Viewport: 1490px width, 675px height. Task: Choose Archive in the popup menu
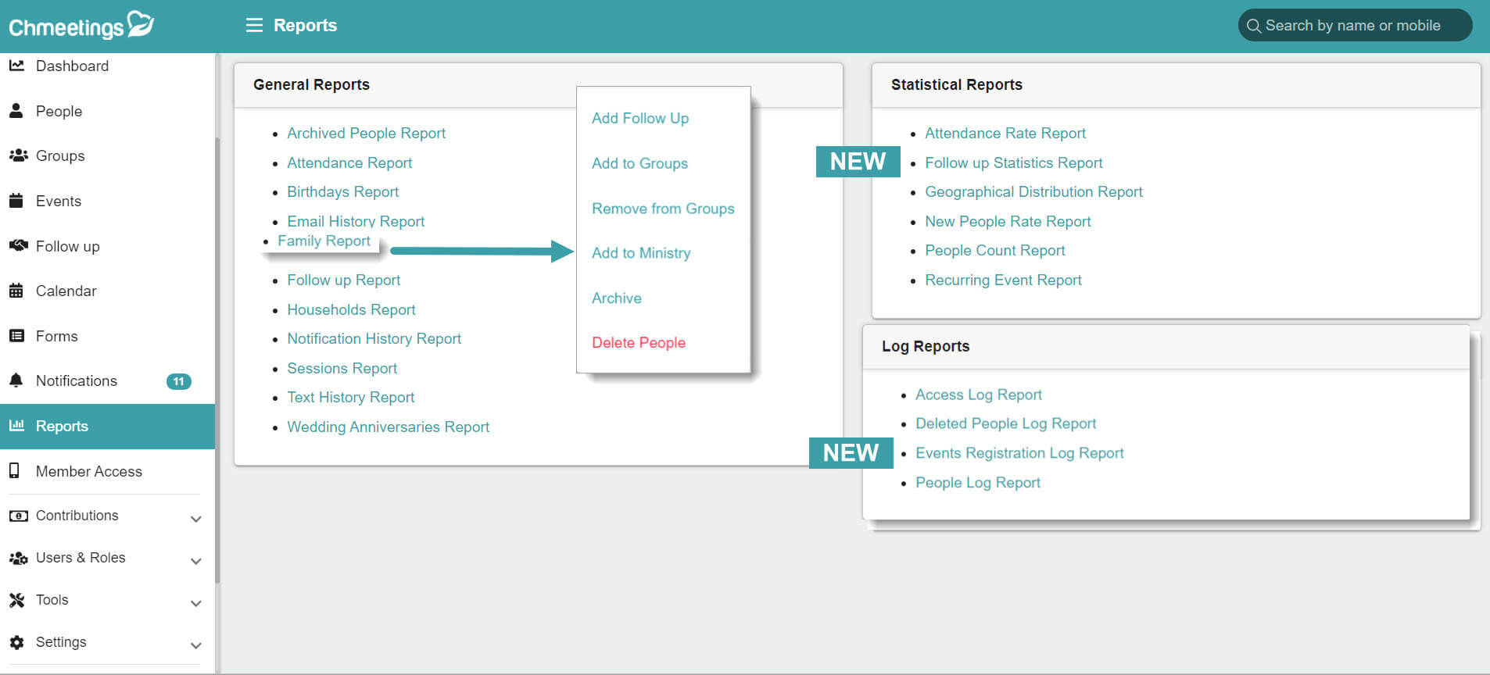pos(617,298)
